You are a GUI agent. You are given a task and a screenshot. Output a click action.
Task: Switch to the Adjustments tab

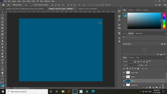pos(139,33)
